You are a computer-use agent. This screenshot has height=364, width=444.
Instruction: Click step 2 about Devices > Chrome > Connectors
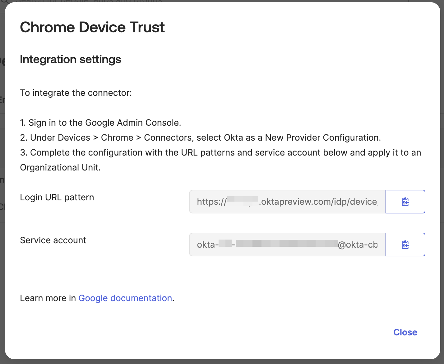pyautogui.click(x=200, y=138)
